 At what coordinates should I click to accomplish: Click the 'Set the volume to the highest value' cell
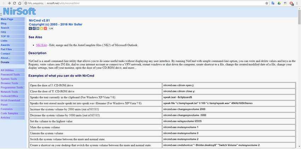(x=96, y=121)
